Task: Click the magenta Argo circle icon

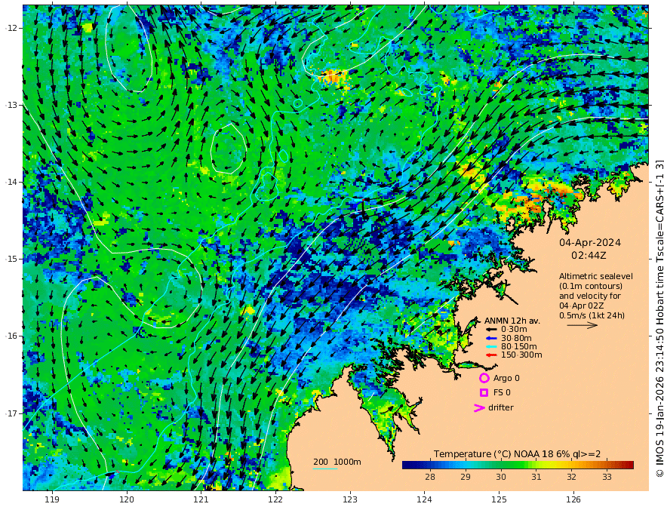Action: [484, 378]
